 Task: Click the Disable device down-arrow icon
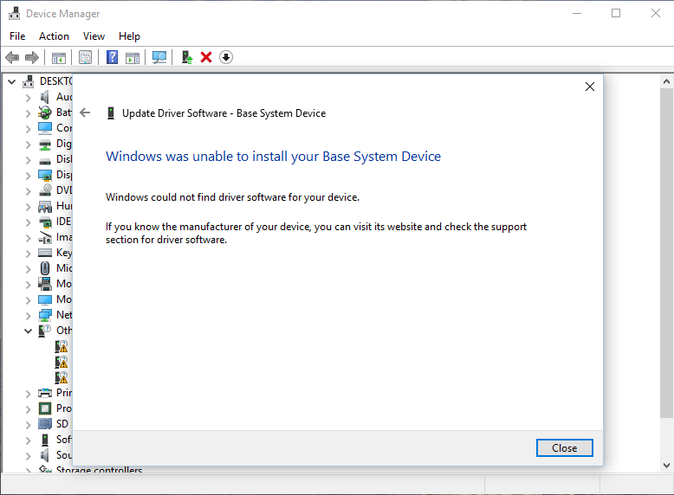[226, 57]
